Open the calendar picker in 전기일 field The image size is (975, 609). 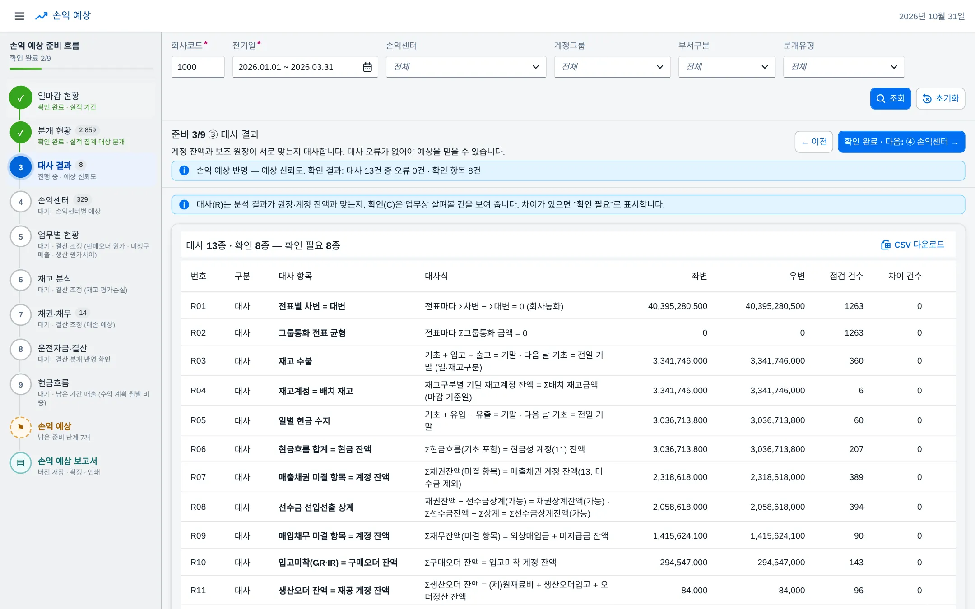367,67
